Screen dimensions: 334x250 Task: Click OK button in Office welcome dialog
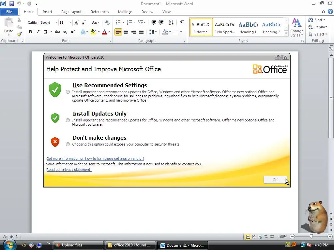click(275, 180)
